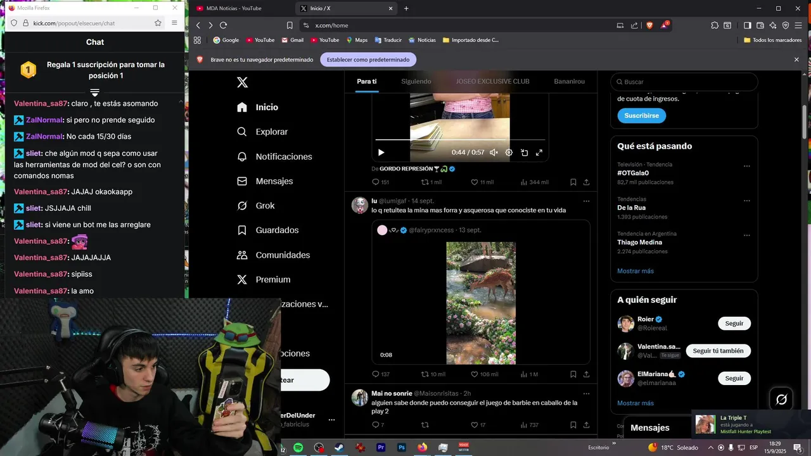Open Brave main hamburger menu
The image size is (811, 456).
[798, 25]
